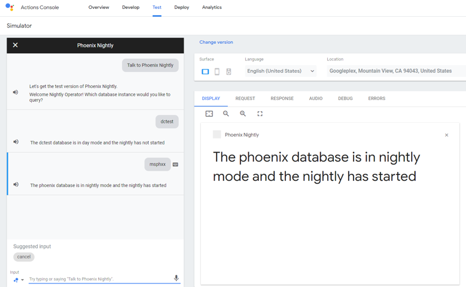This screenshot has width=466, height=287.
Task: Click the large phoenix database nightly mode text
Action: coord(316,167)
